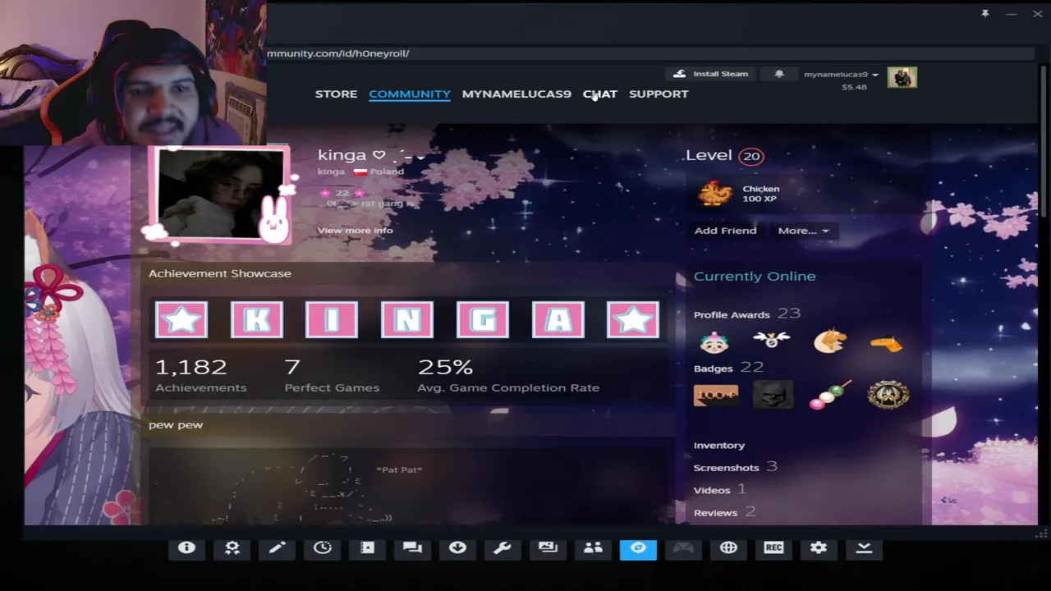
Task: Click the 25% Avg. Game Completion Rate stat
Action: (508, 375)
